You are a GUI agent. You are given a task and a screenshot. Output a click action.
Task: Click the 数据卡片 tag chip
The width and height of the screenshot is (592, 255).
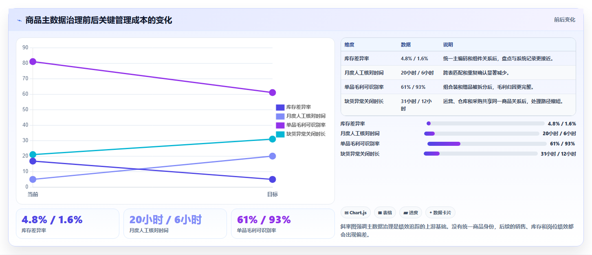(x=440, y=213)
